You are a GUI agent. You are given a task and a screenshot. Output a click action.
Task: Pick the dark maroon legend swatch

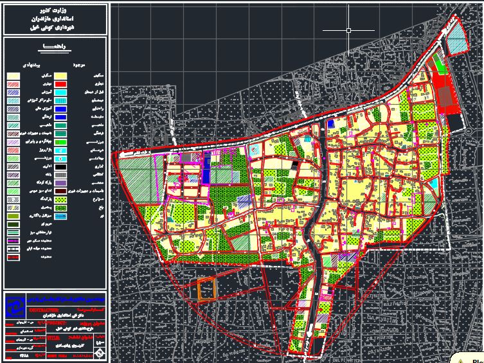(62, 191)
